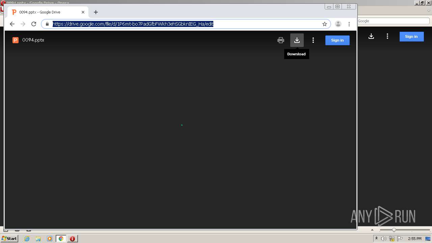
Task: Adjust the Opera zoom slider handle
Action: pyautogui.click(x=394, y=230)
